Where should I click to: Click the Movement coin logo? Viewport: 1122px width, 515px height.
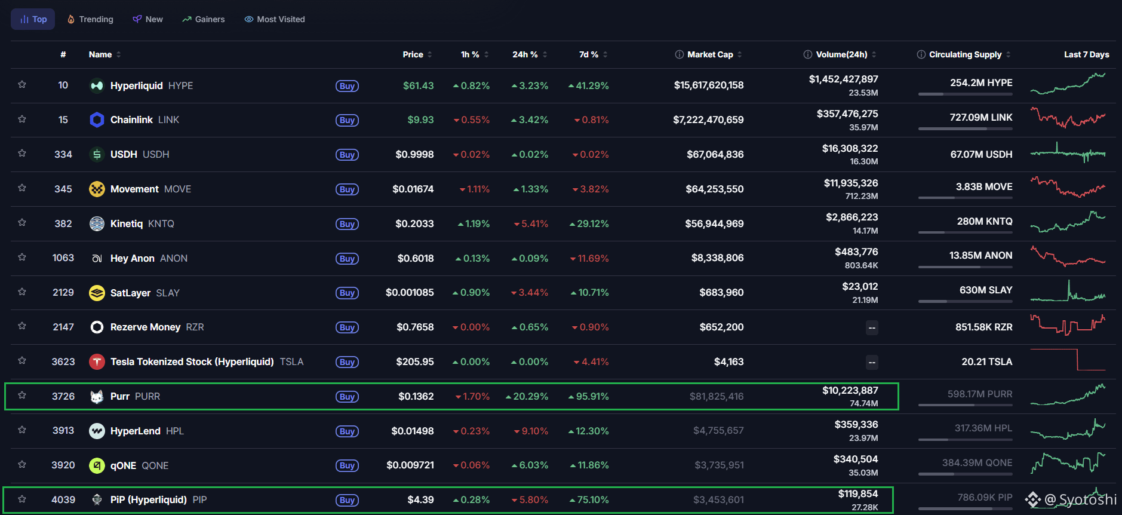97,189
